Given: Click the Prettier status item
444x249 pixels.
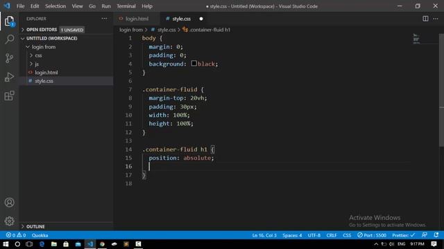Looking at the screenshot, I should [403, 235].
